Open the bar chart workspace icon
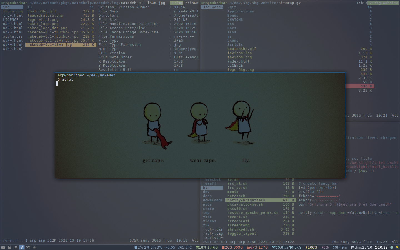The image size is (400, 250). tap(34, 247)
